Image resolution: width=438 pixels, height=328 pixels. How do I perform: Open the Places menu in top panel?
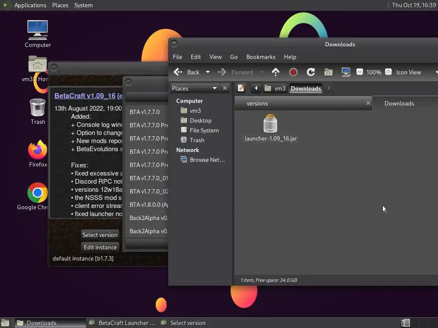60,5
